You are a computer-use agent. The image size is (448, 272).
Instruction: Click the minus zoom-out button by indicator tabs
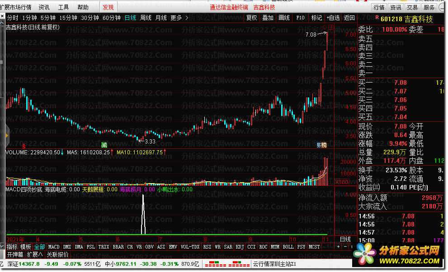pyautogui.click(x=345, y=247)
